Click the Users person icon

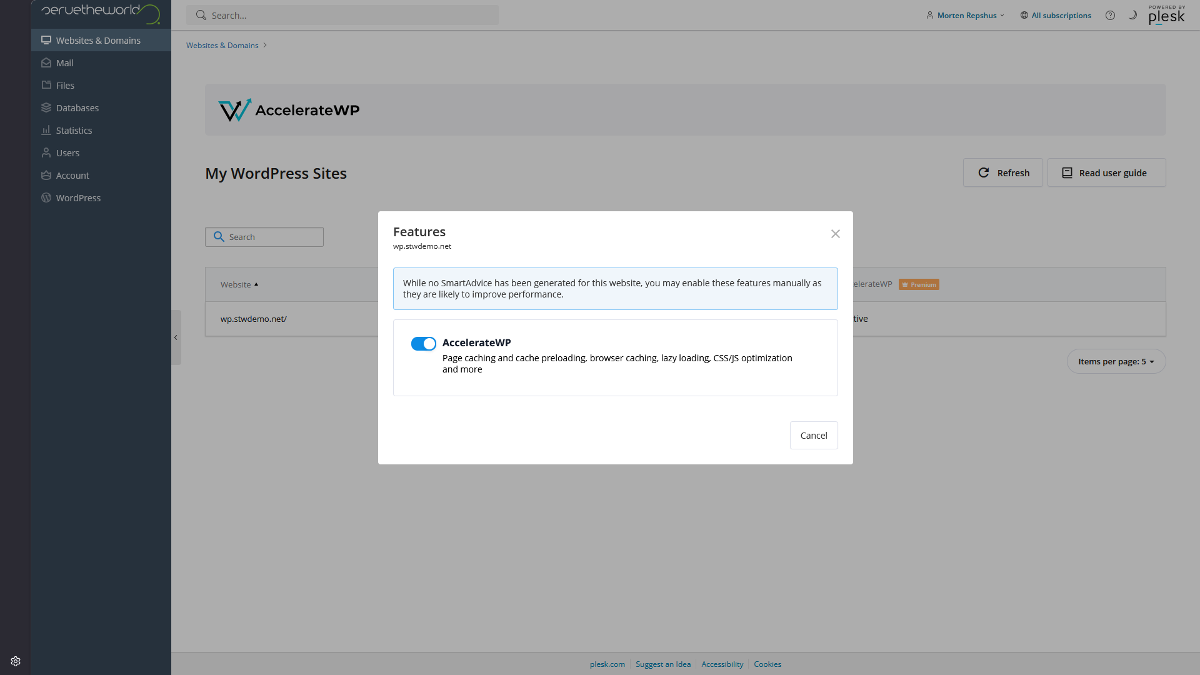46,152
